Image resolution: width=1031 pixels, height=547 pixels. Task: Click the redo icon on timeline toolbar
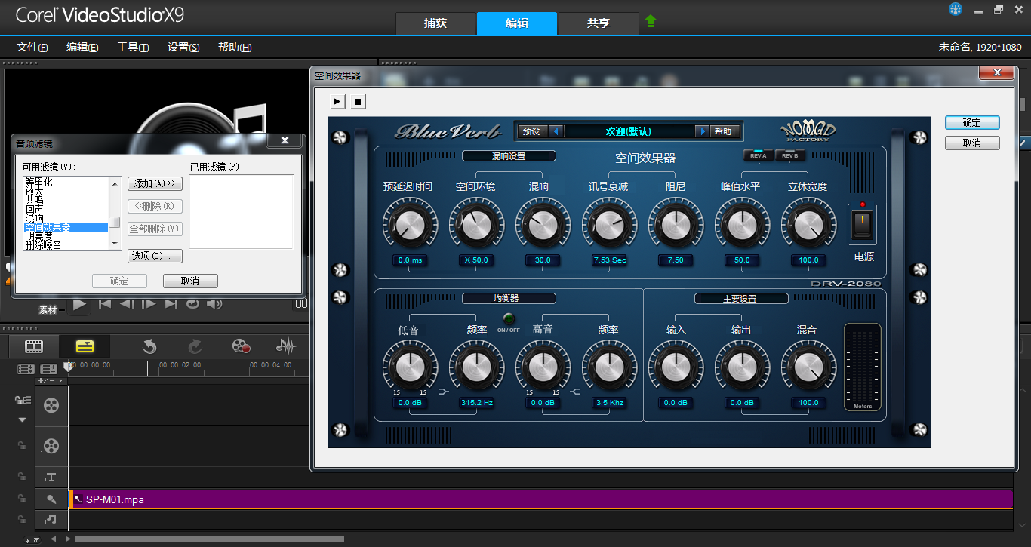click(195, 346)
